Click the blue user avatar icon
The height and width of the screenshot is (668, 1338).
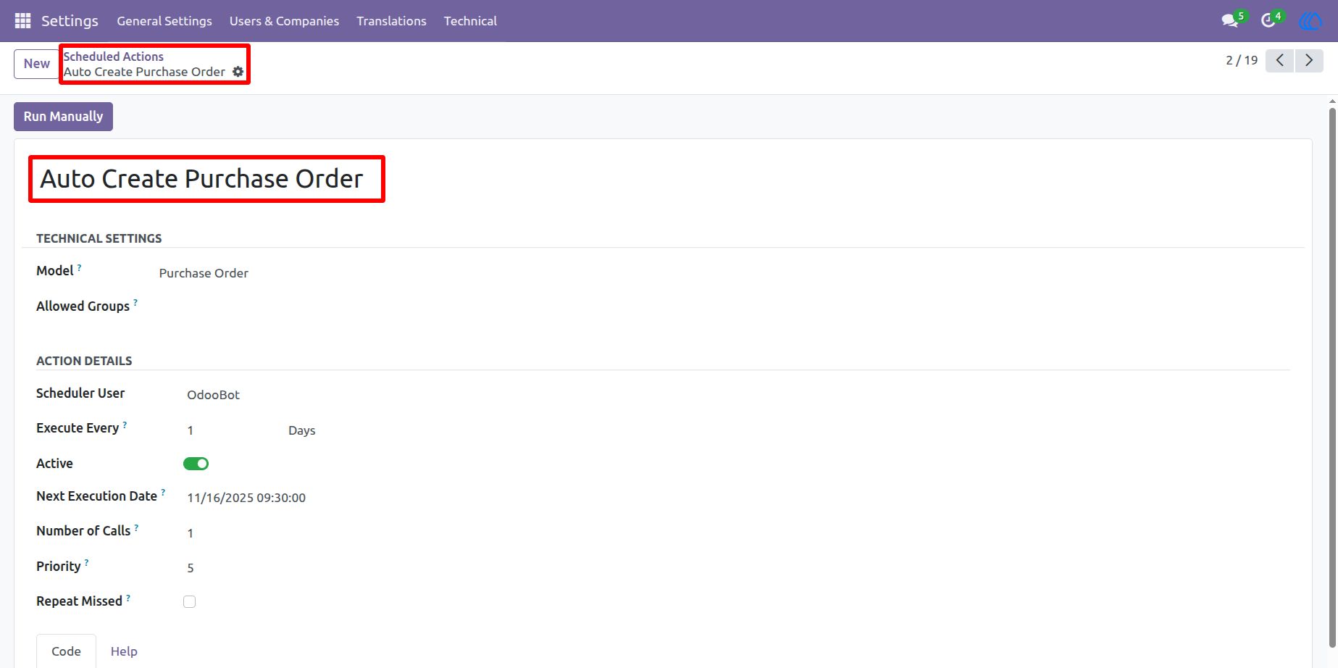pos(1310,21)
